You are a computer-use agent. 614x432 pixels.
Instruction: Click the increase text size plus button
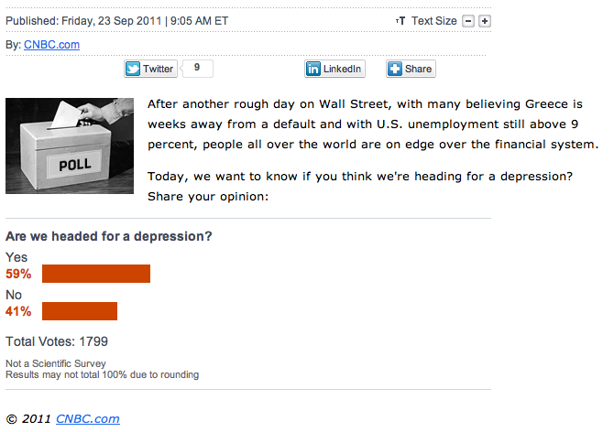(x=485, y=21)
